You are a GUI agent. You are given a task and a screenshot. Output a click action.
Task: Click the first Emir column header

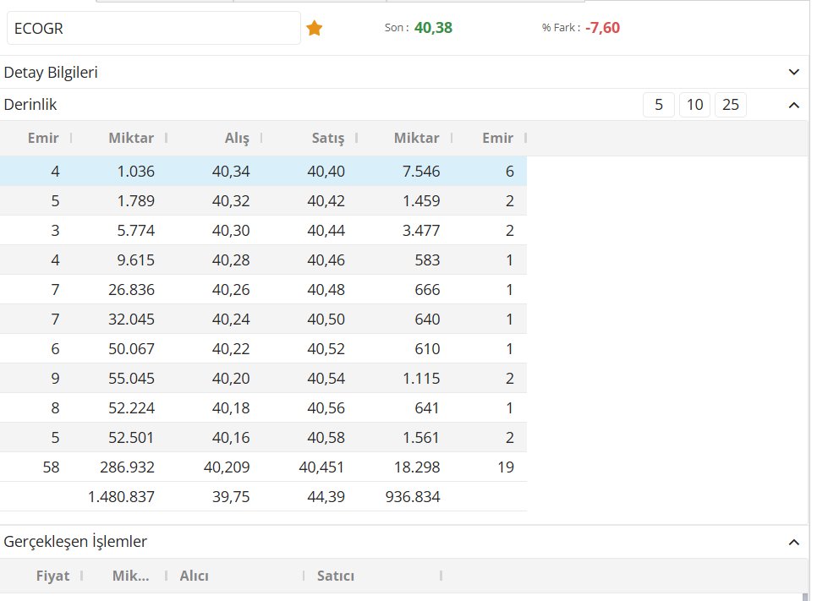pyautogui.click(x=43, y=138)
